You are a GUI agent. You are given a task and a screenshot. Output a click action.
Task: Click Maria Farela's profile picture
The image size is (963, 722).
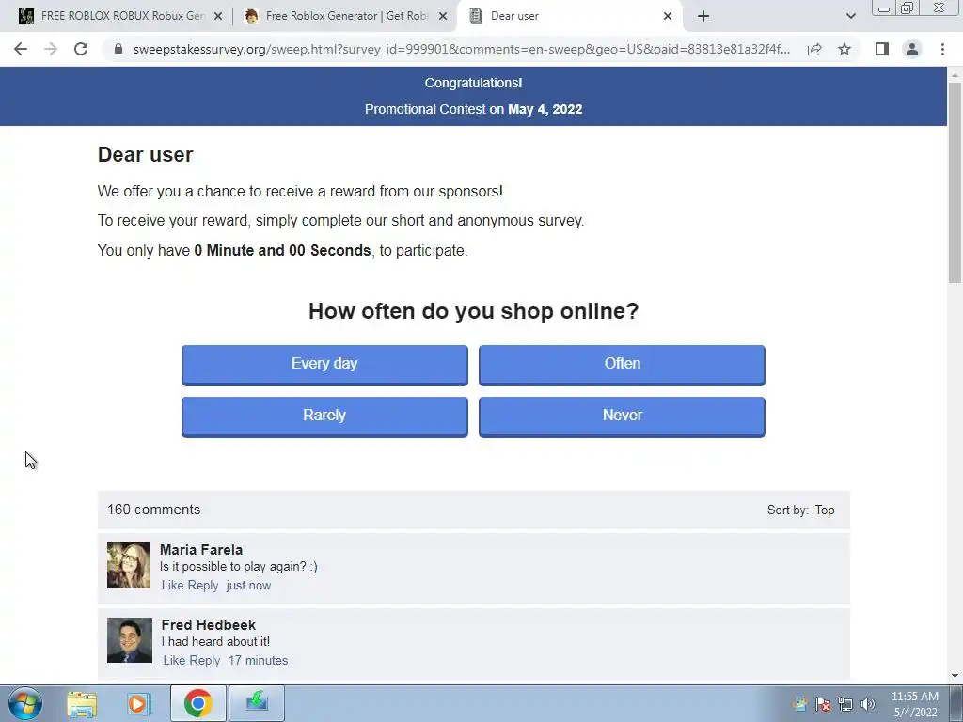(128, 565)
